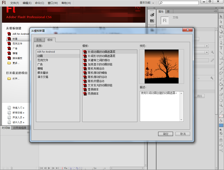Click the 清除 button in Properties panel

point(199,96)
